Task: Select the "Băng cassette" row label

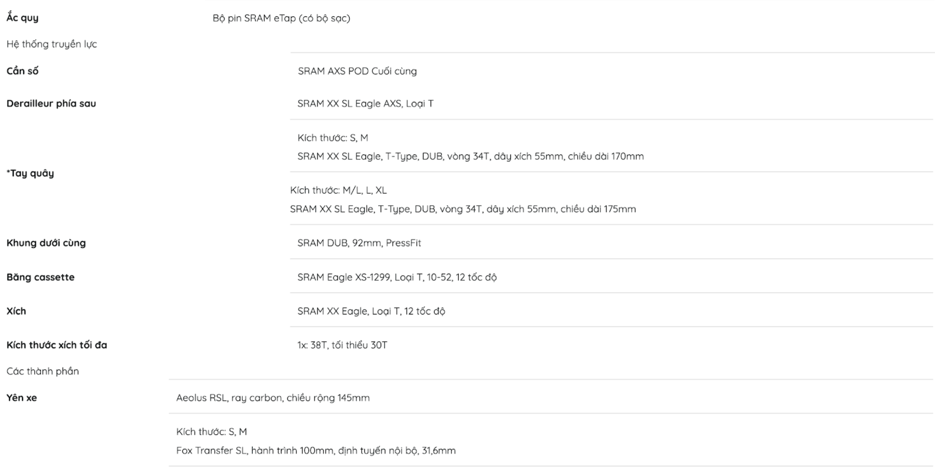Action: [x=40, y=277]
